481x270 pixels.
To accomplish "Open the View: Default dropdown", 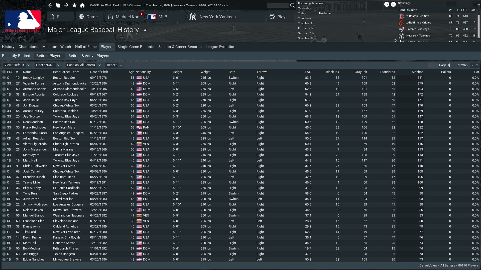I will 17,65.
